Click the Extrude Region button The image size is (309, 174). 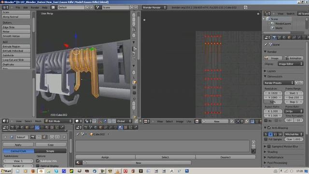pos(16,46)
